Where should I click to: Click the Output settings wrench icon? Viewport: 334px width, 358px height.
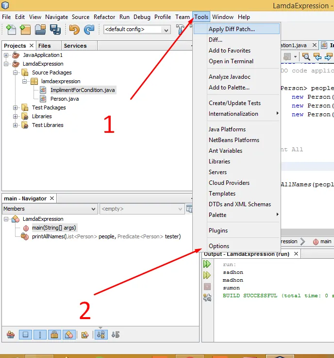pos(207,297)
